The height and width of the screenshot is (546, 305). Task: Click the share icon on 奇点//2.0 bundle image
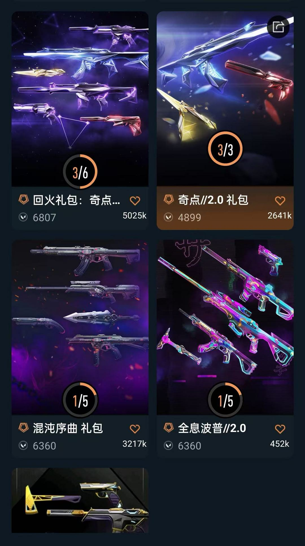tap(278, 27)
